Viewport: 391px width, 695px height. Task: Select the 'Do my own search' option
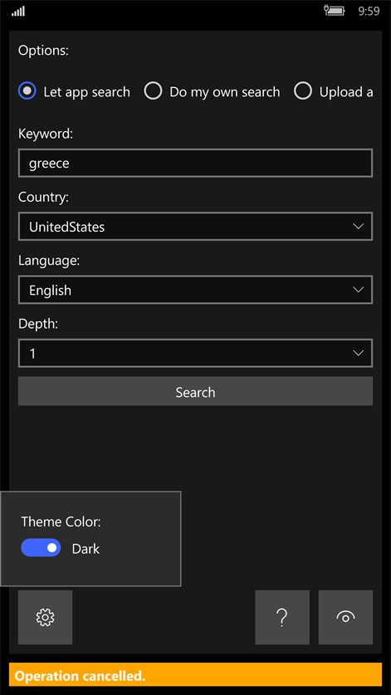(x=212, y=91)
